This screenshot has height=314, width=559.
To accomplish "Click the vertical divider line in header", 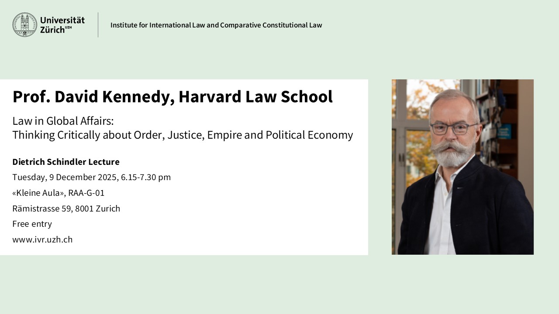I will pos(98,25).
